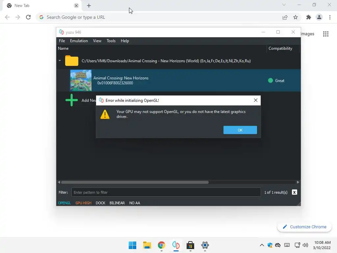Open the File menu in yuzu
337x253 pixels.
[62, 41]
